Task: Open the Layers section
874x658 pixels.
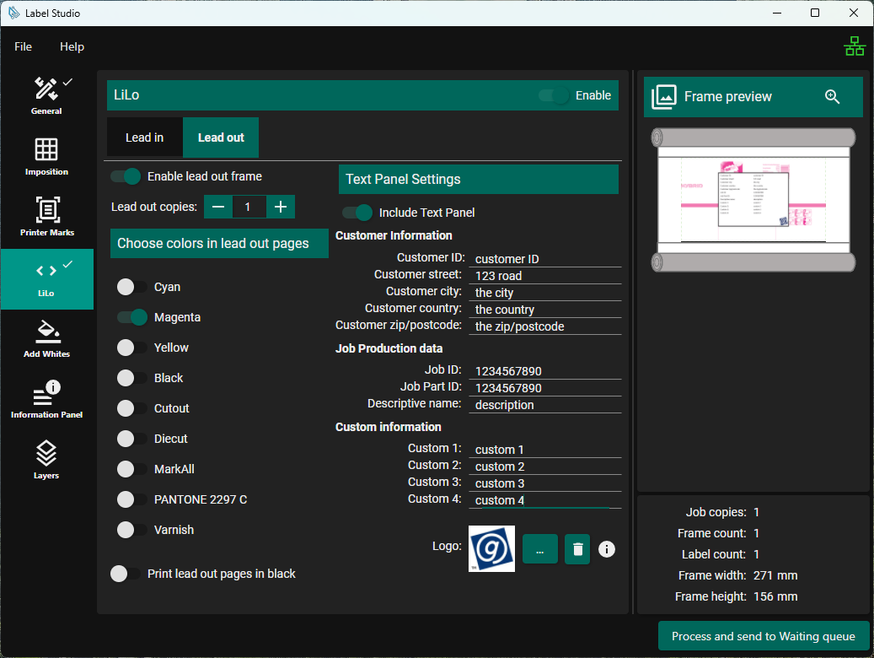Action: pos(46,461)
